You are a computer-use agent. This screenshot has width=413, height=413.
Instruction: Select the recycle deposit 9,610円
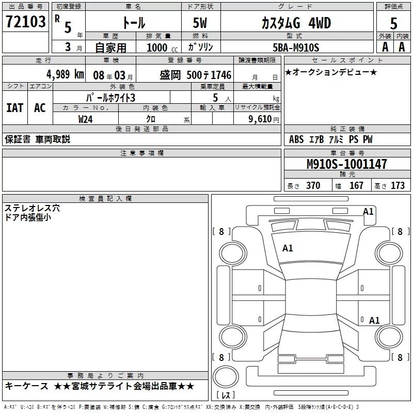pos(264,119)
